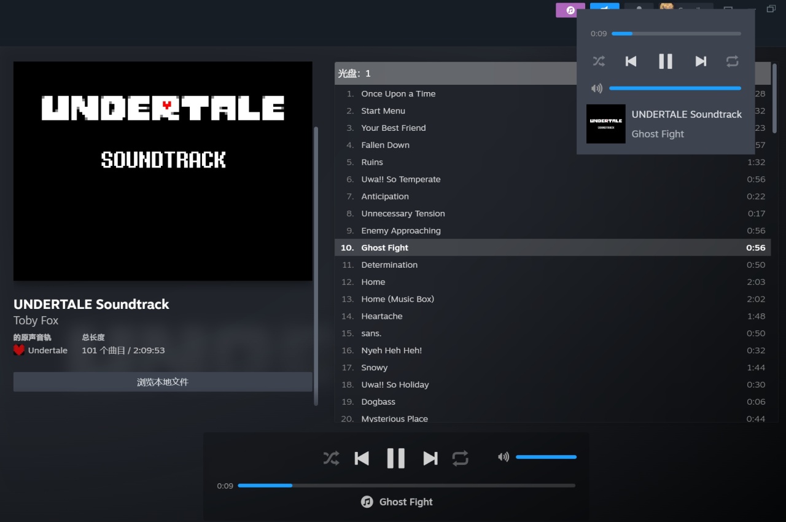This screenshot has height=522, width=786.
Task: Click the Ghost Fight title in bottom player bar
Action: pos(406,502)
